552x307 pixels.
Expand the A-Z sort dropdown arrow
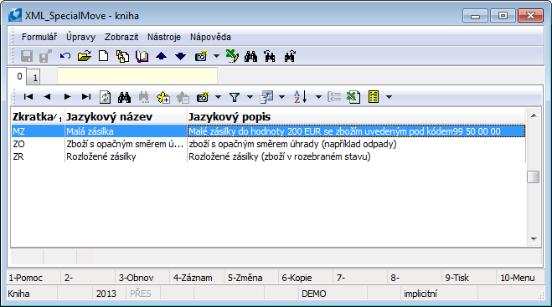point(318,97)
